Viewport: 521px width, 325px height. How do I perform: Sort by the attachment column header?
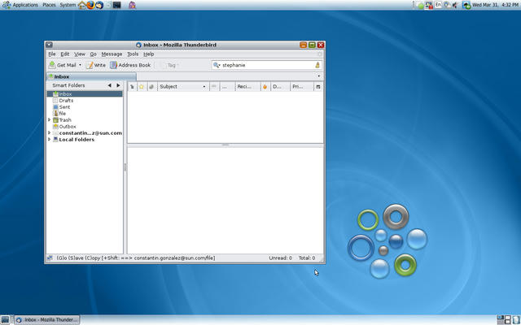pos(151,86)
